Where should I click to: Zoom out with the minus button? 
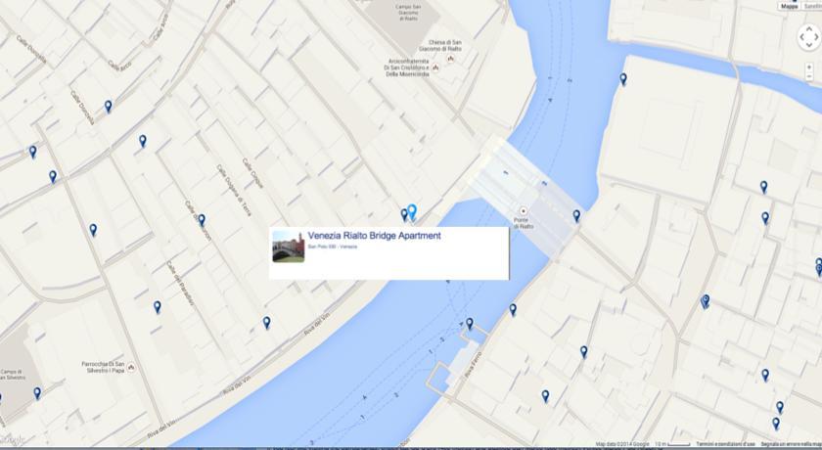(809, 76)
